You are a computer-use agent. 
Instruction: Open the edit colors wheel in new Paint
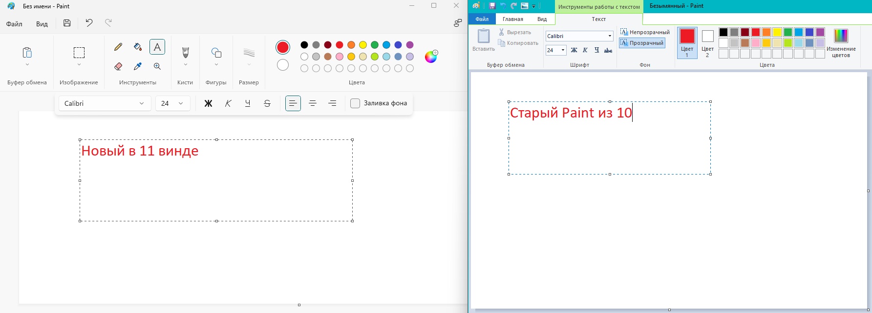pos(431,57)
